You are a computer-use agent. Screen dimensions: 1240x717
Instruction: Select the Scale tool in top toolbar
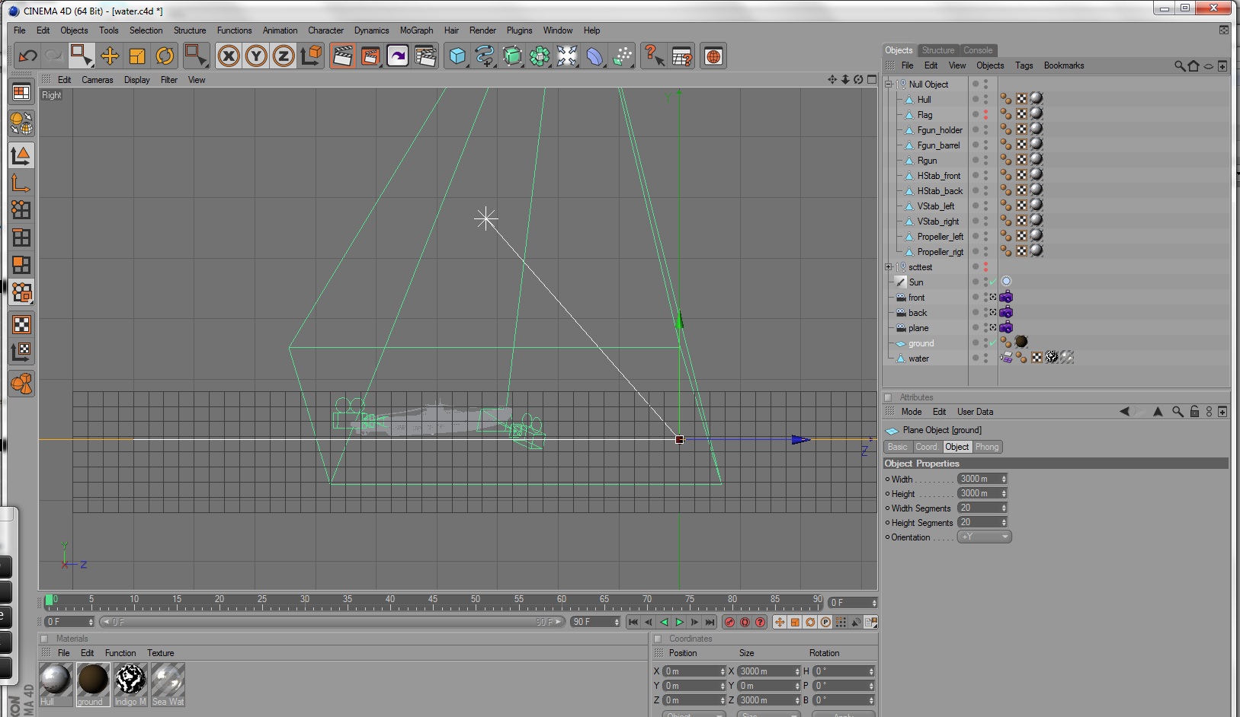click(137, 56)
